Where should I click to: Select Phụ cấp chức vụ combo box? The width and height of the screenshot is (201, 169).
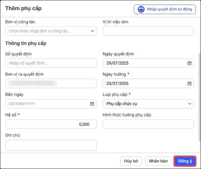click(x=148, y=104)
